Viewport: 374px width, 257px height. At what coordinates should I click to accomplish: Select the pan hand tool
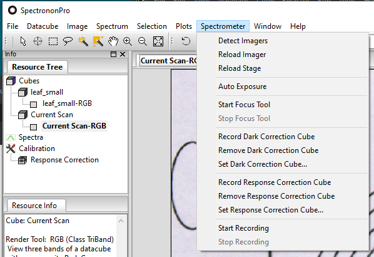tap(113, 41)
